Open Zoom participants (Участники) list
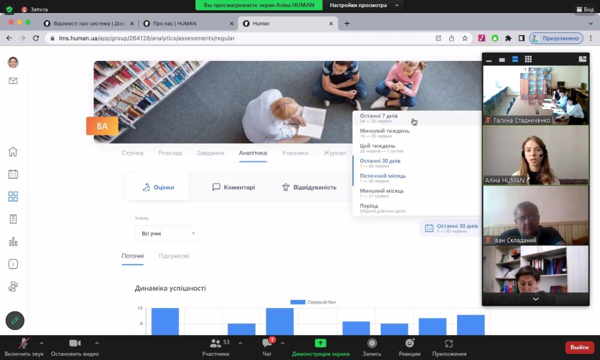The width and height of the screenshot is (600, 360). [216, 347]
